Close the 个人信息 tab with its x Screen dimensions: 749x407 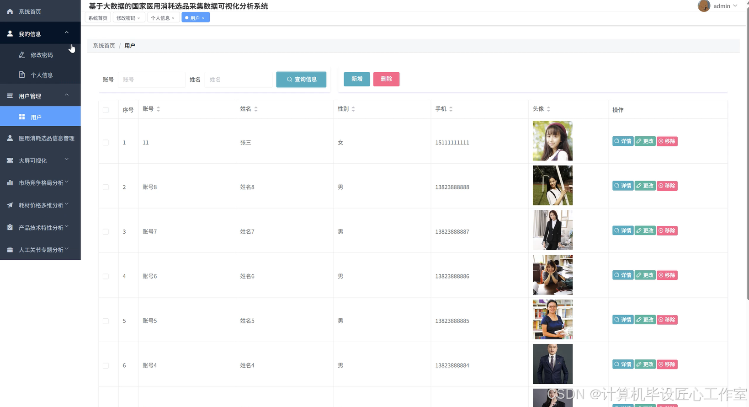(173, 18)
